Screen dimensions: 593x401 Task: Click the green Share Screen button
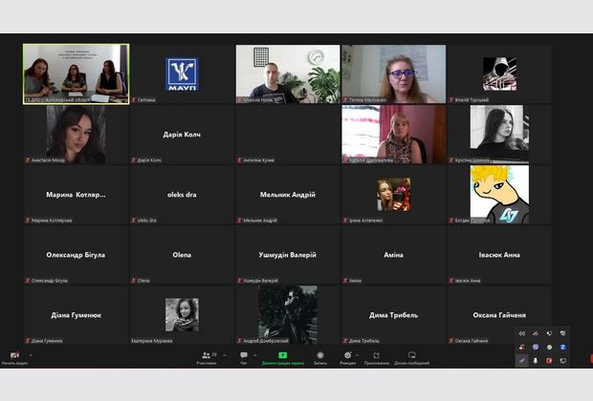coord(283,355)
